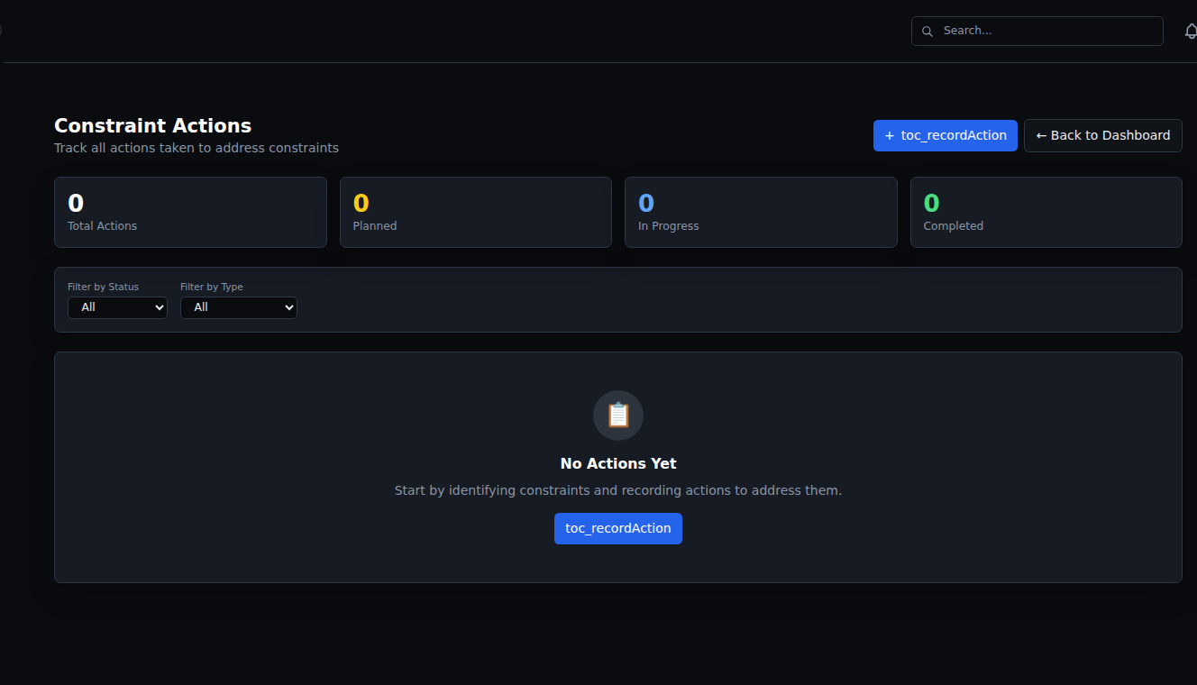Click the top toc_recordAction button with plus
1197x685 pixels.
(x=946, y=135)
